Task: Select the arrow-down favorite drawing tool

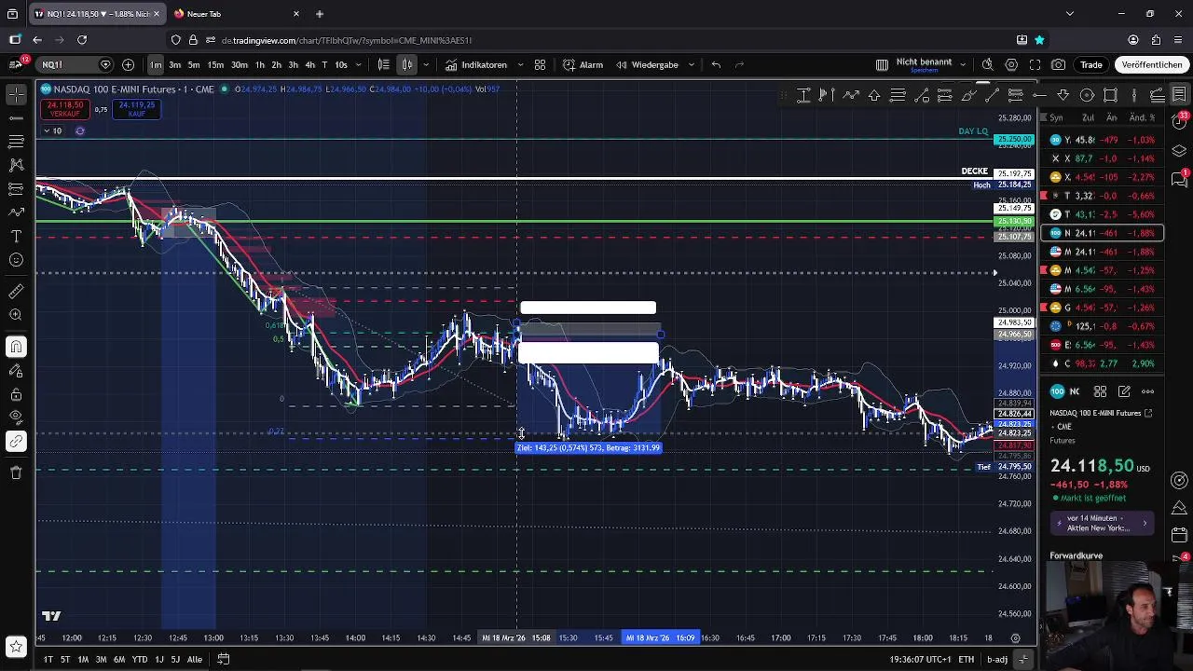Action: (1063, 95)
